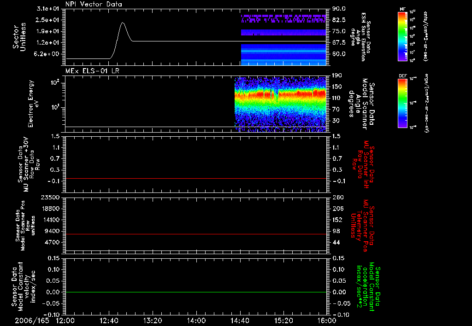The height and width of the screenshot is (326, 472).
Task: Click the "98" telemetry tick label
Action: tap(336, 231)
